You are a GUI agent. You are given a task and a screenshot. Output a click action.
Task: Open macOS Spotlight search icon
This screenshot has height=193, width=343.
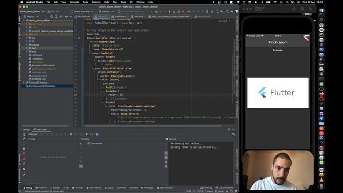pos(287,2)
